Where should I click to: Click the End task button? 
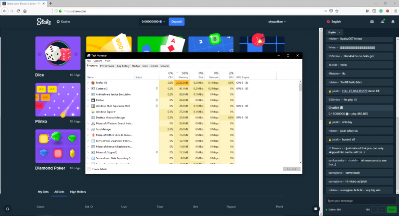292,169
